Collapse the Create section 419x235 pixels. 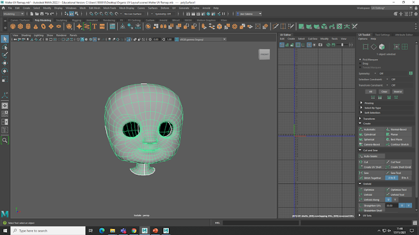360,123
